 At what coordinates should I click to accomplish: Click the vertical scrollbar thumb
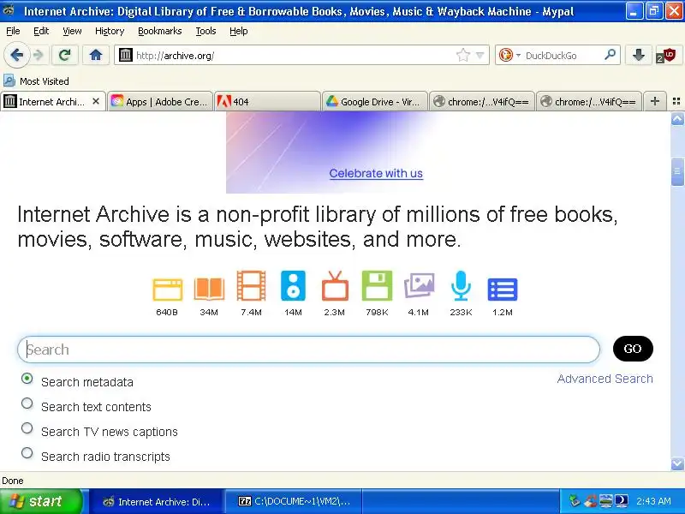click(677, 171)
